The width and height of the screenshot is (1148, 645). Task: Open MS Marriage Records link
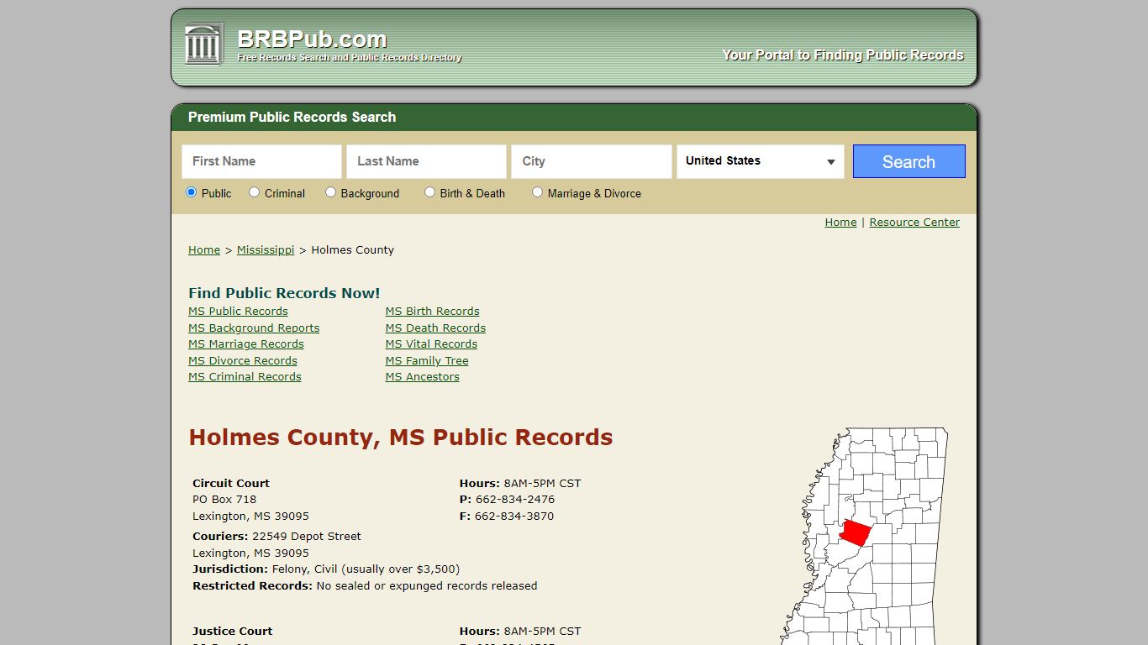coord(246,344)
